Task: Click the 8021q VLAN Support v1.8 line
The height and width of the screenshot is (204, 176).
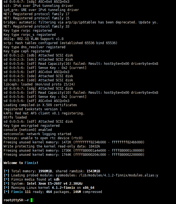Action: 34,39
